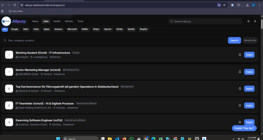This screenshot has width=263, height=140.
Task: Open the News tab
Action: pyautogui.click(x=35, y=21)
